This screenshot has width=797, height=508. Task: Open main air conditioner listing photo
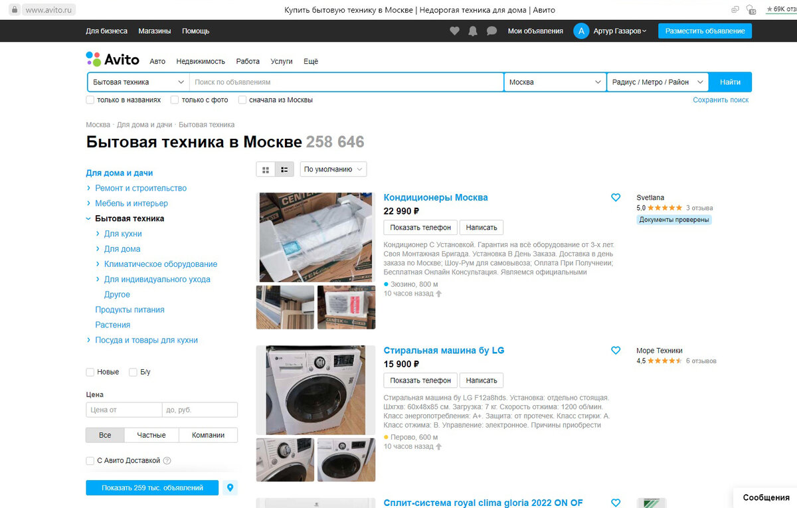pos(315,237)
